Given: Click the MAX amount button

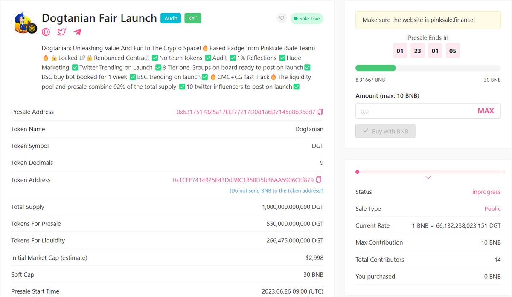Looking at the screenshot, I should click(x=486, y=110).
